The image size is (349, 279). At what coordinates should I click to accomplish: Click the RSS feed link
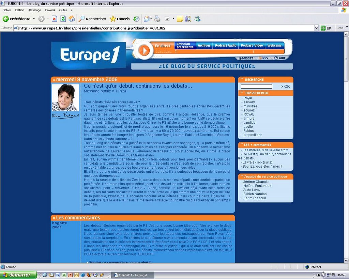coord(263,58)
